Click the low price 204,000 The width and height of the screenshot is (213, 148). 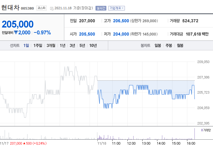coord(121,34)
